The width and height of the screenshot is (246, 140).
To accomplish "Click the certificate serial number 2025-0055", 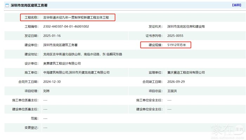I will point(175,36).
